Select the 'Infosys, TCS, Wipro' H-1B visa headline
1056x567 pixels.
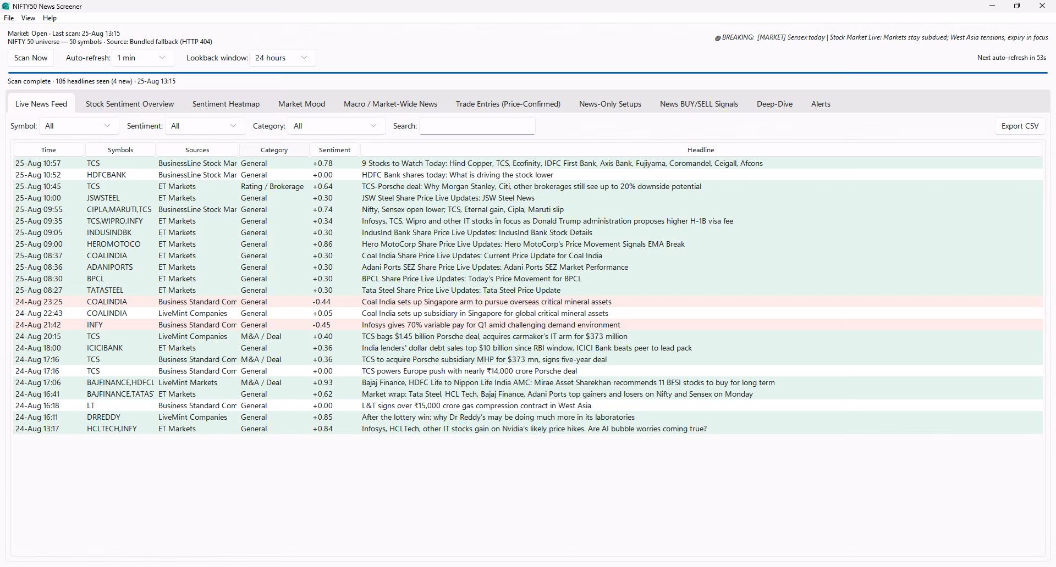click(547, 221)
